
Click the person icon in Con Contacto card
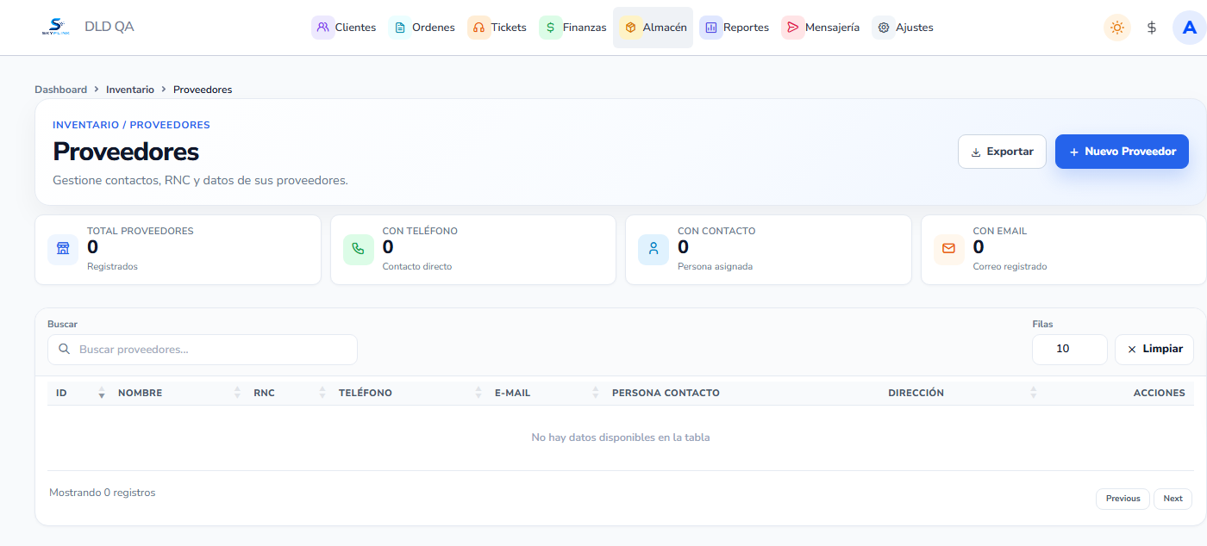(x=654, y=248)
